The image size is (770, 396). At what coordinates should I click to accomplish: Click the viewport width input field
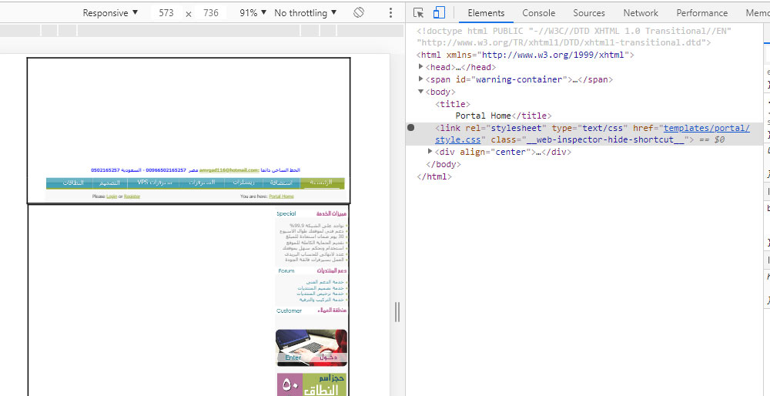click(166, 13)
